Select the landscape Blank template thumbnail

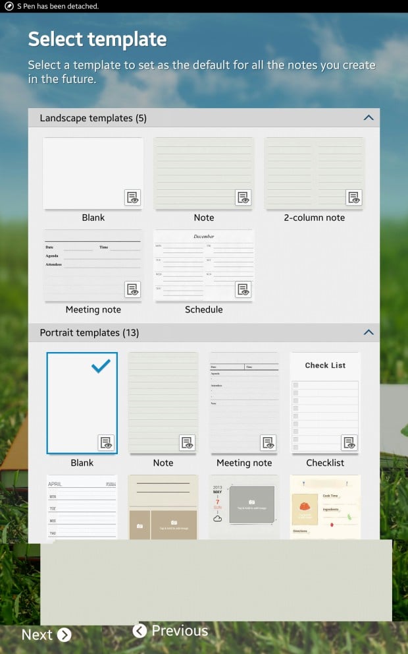93,173
